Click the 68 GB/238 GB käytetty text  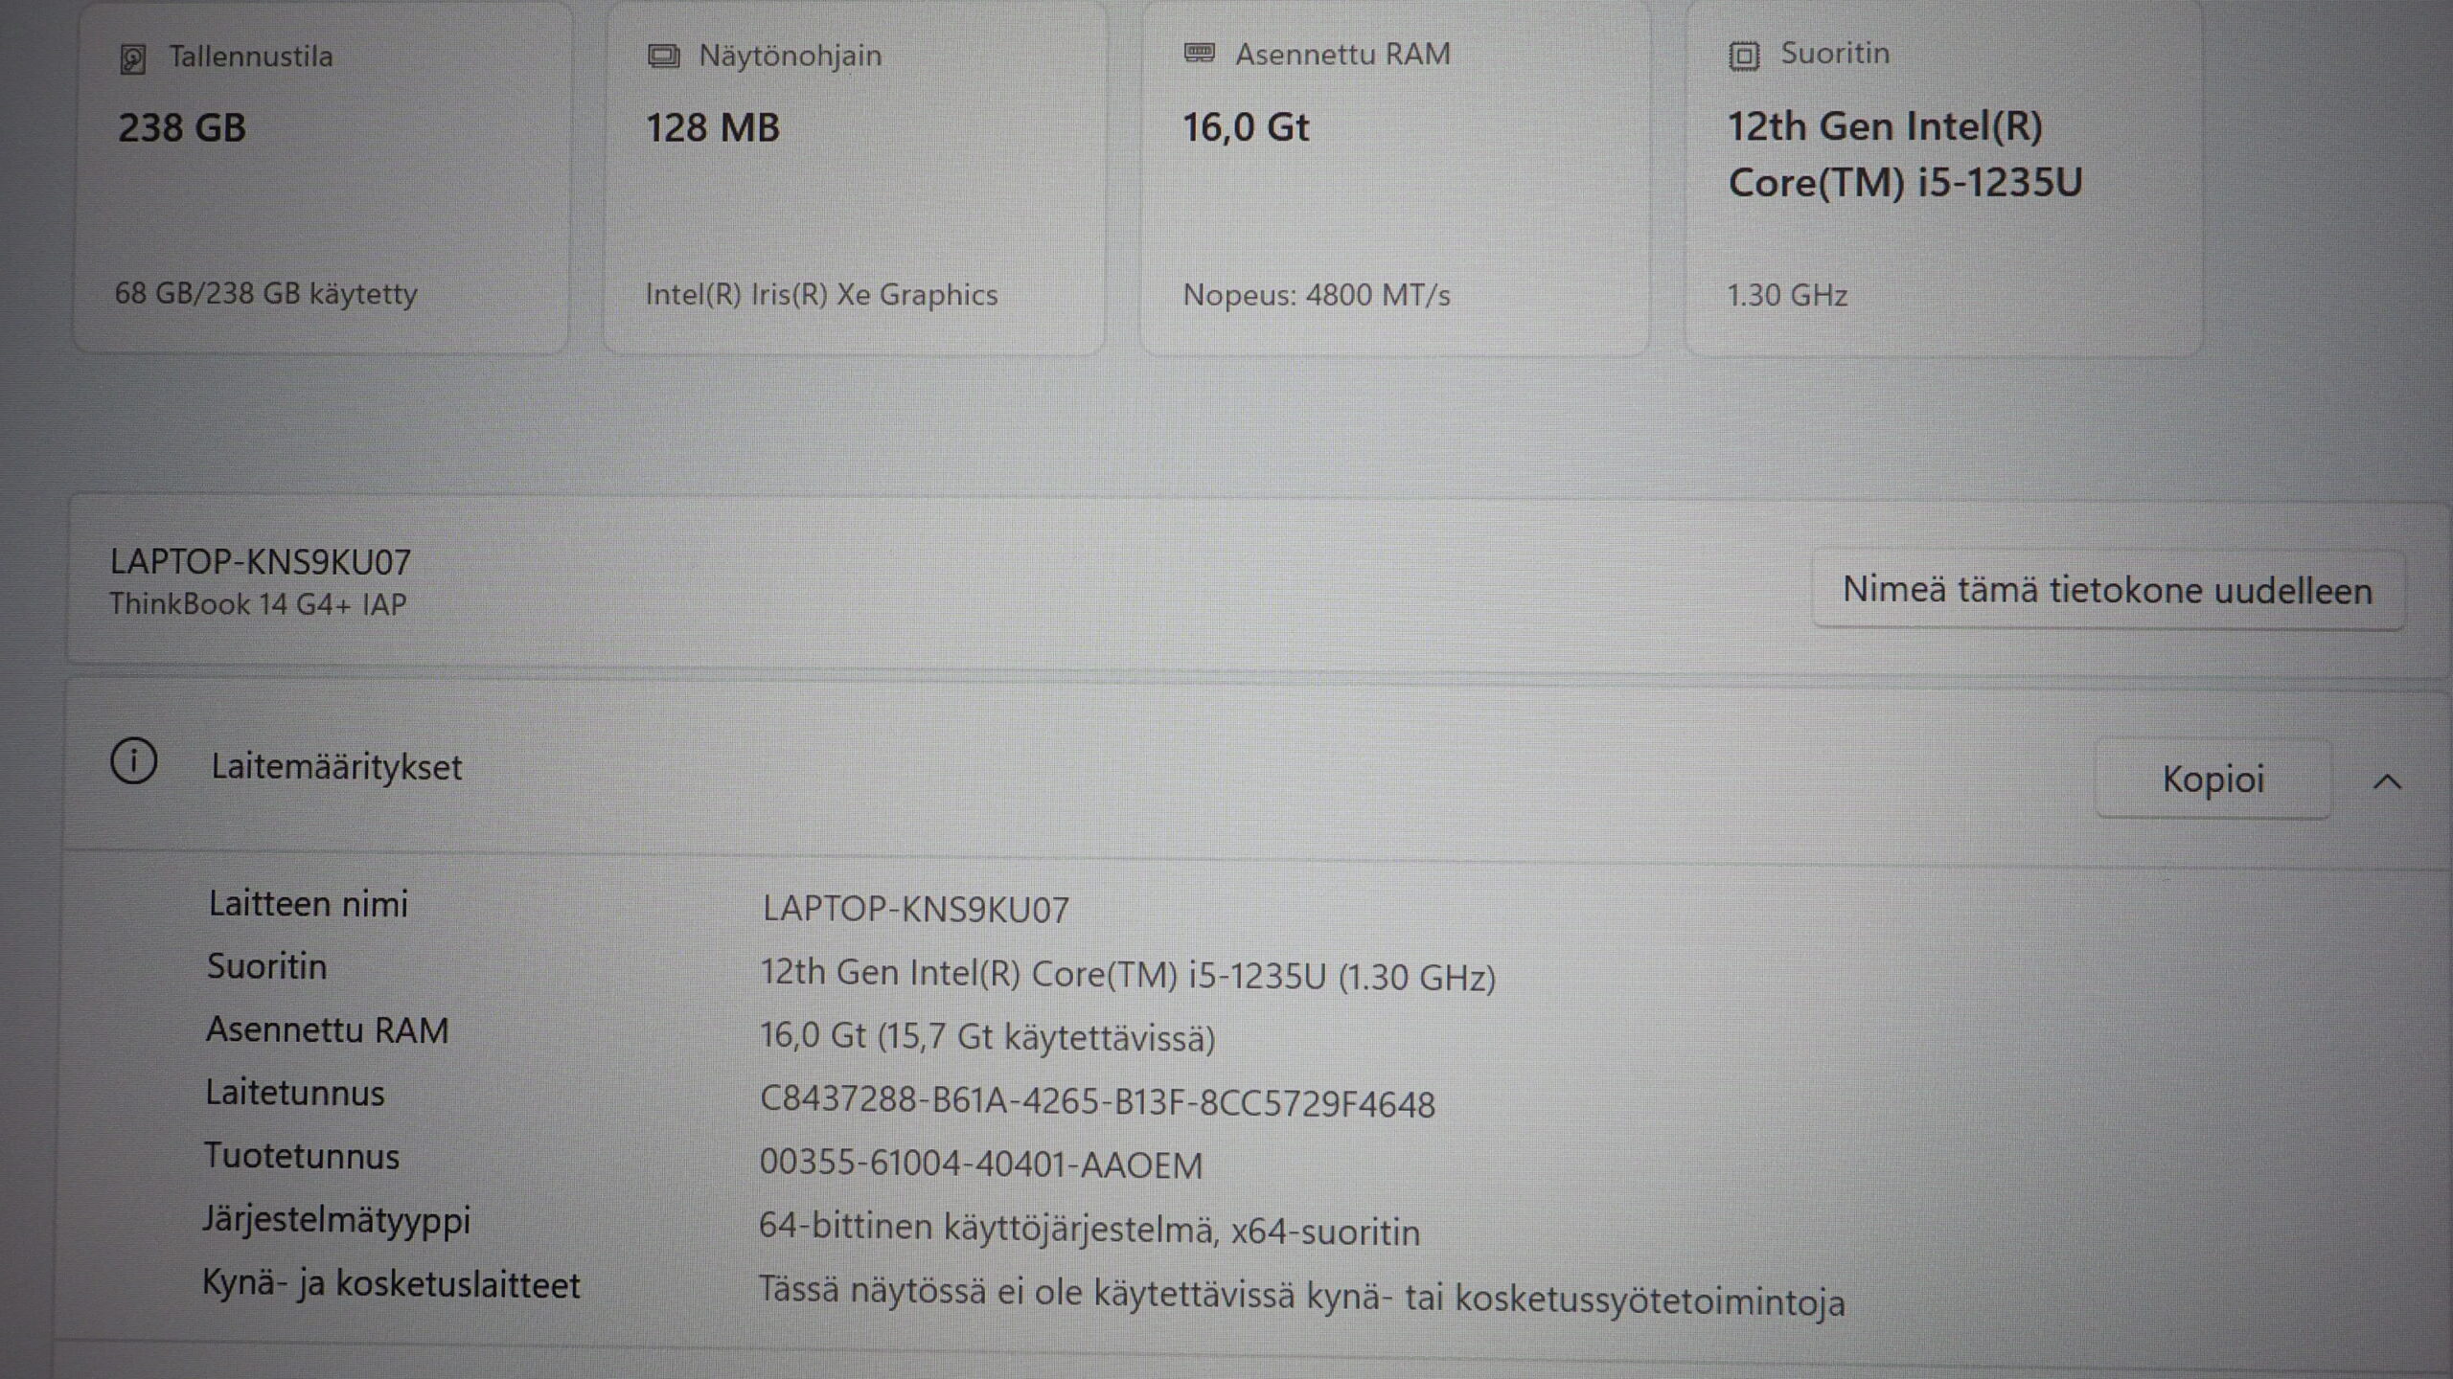coord(266,294)
